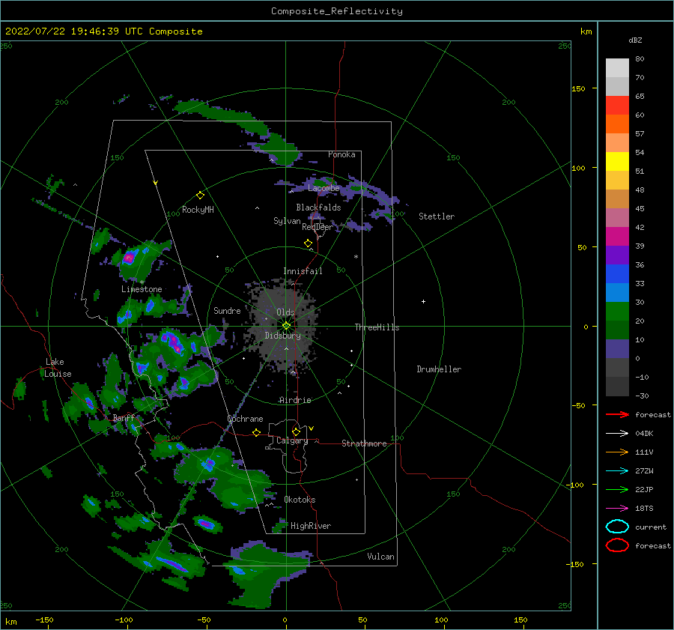Viewport: 674px width, 630px height.
Task: Click the Okotoks label
Action: [300, 500]
